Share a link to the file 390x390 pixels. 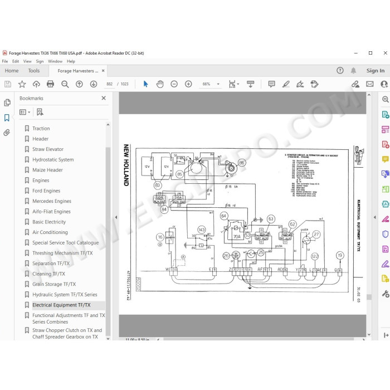tap(355, 84)
